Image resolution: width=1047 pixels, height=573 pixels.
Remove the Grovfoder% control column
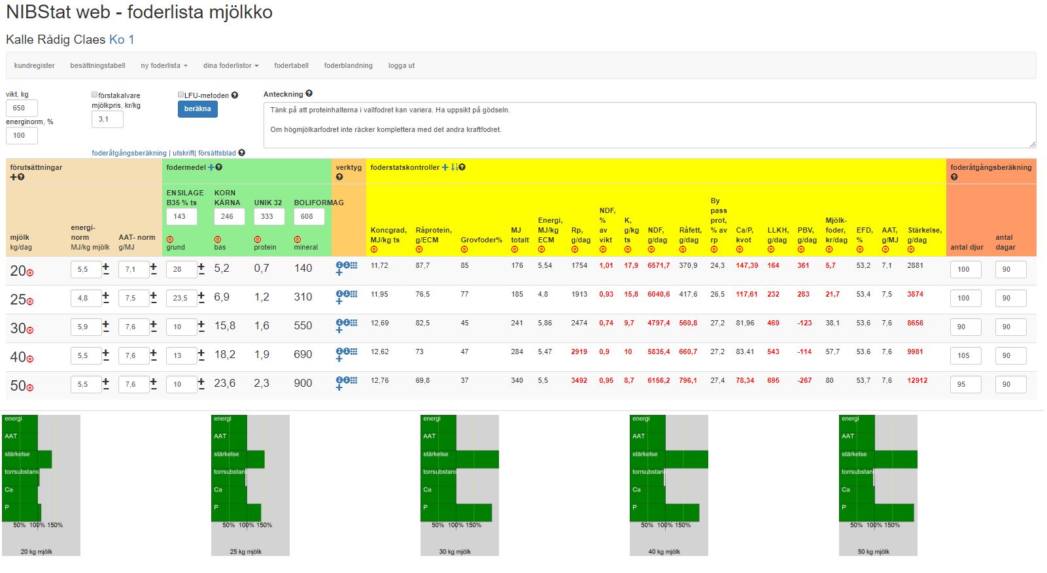464,249
